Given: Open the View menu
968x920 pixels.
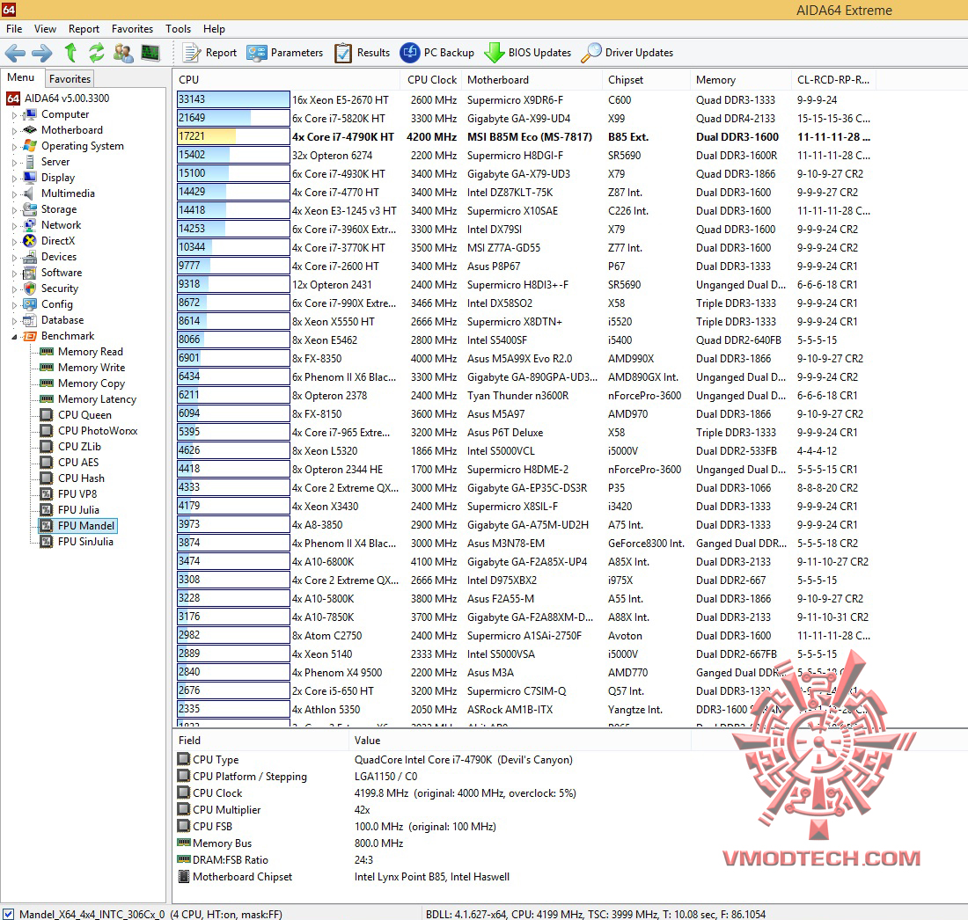Looking at the screenshot, I should [x=45, y=29].
